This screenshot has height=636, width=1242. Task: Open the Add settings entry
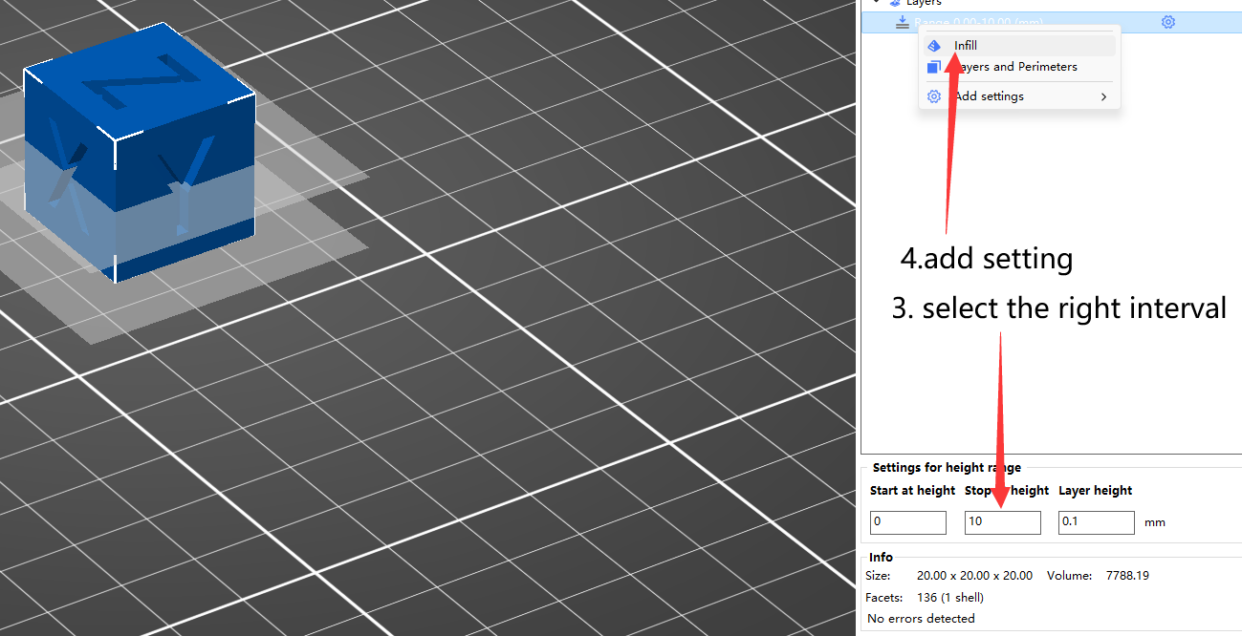pyautogui.click(x=990, y=95)
